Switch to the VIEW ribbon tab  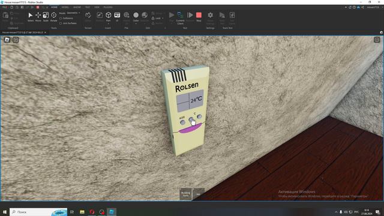click(97, 7)
